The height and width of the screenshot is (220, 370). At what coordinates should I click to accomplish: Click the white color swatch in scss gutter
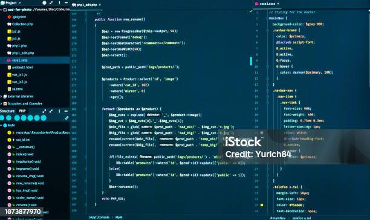tap(262, 133)
